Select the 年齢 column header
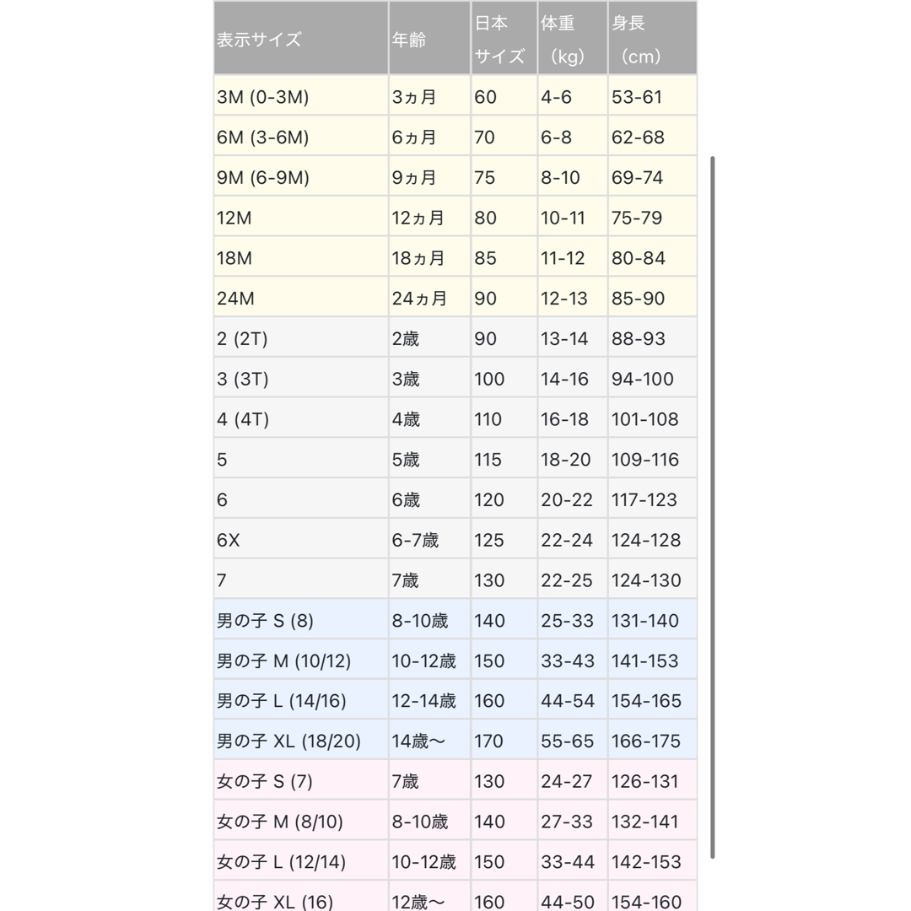This screenshot has width=911, height=911. (429, 38)
